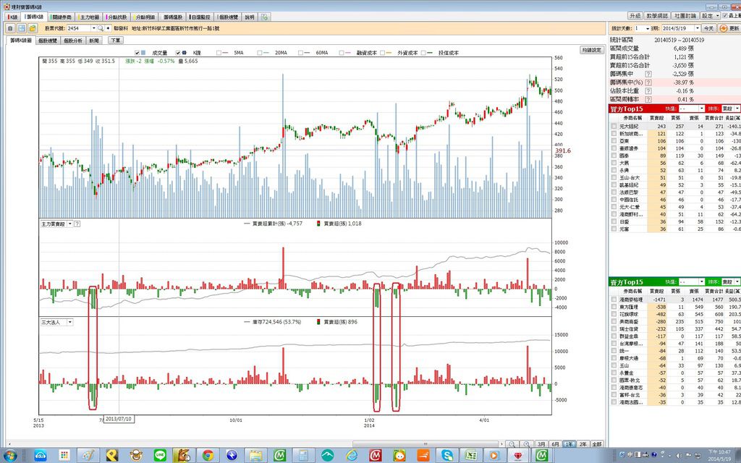Enable the 外資成本 checkbox
The height and width of the screenshot is (463, 741).
382,53
